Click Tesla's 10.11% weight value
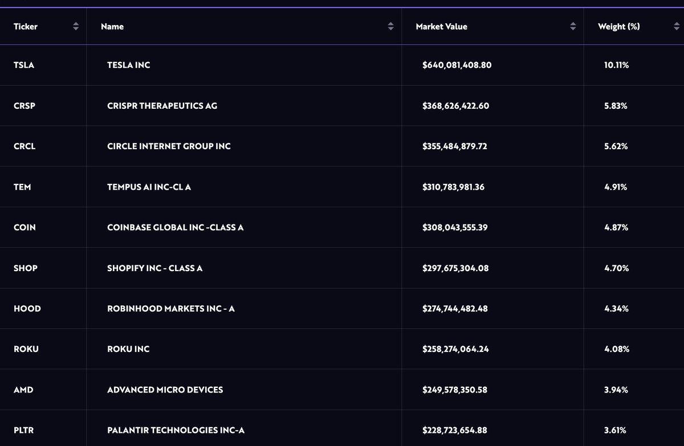The width and height of the screenshot is (684, 446). tap(616, 65)
